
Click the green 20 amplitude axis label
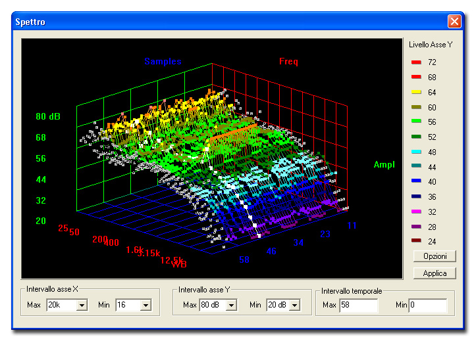41,221
